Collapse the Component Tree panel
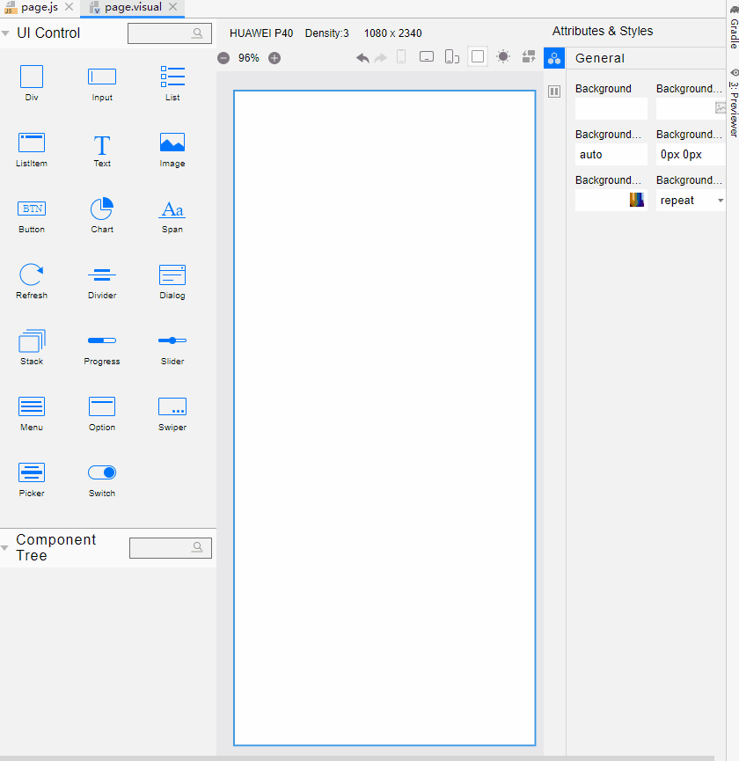This screenshot has height=761, width=739. 5,547
